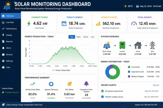
Task: Click the Total Energy gauge icon
Action: pos(134,23)
